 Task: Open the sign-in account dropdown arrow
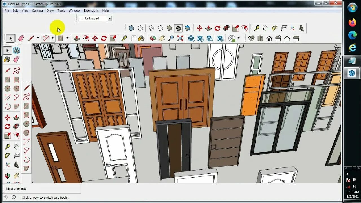click(x=239, y=38)
